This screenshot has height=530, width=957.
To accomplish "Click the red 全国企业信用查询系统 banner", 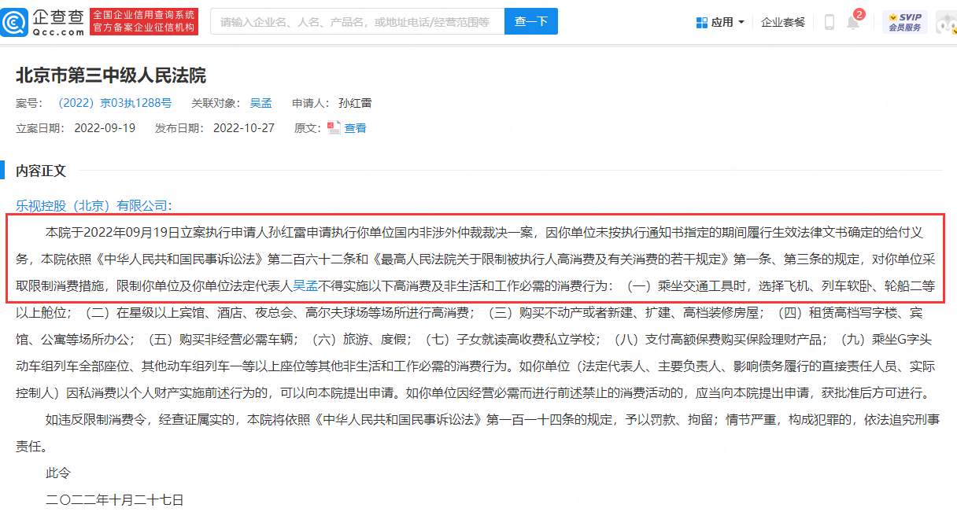I will click(x=144, y=22).
